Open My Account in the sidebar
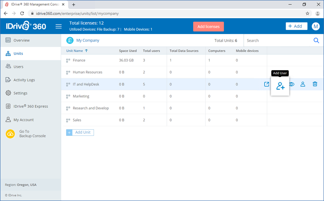Image resolution: width=324 pixels, height=201 pixels. coord(31,120)
